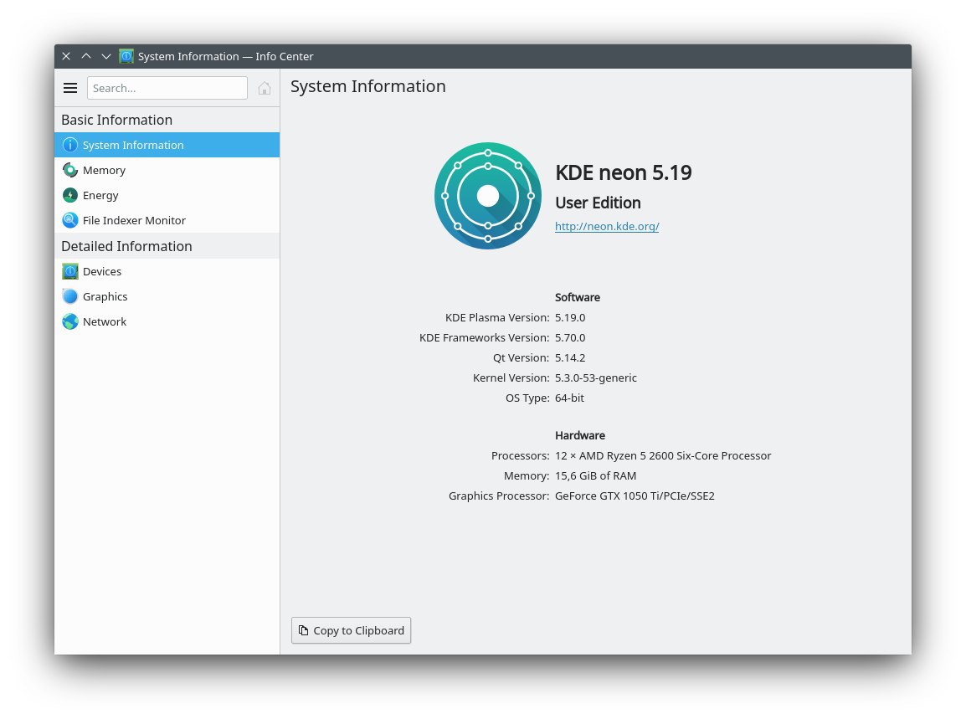
Task: Click the OS Type value 64-bit
Action: click(x=569, y=398)
